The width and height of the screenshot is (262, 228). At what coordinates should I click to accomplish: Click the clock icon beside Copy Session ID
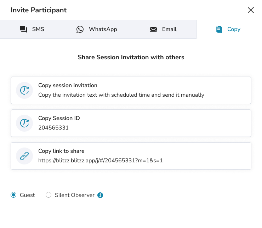click(24, 123)
